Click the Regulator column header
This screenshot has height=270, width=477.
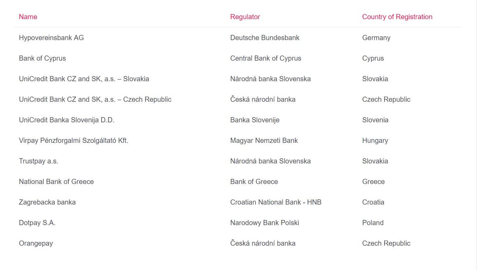tap(245, 17)
